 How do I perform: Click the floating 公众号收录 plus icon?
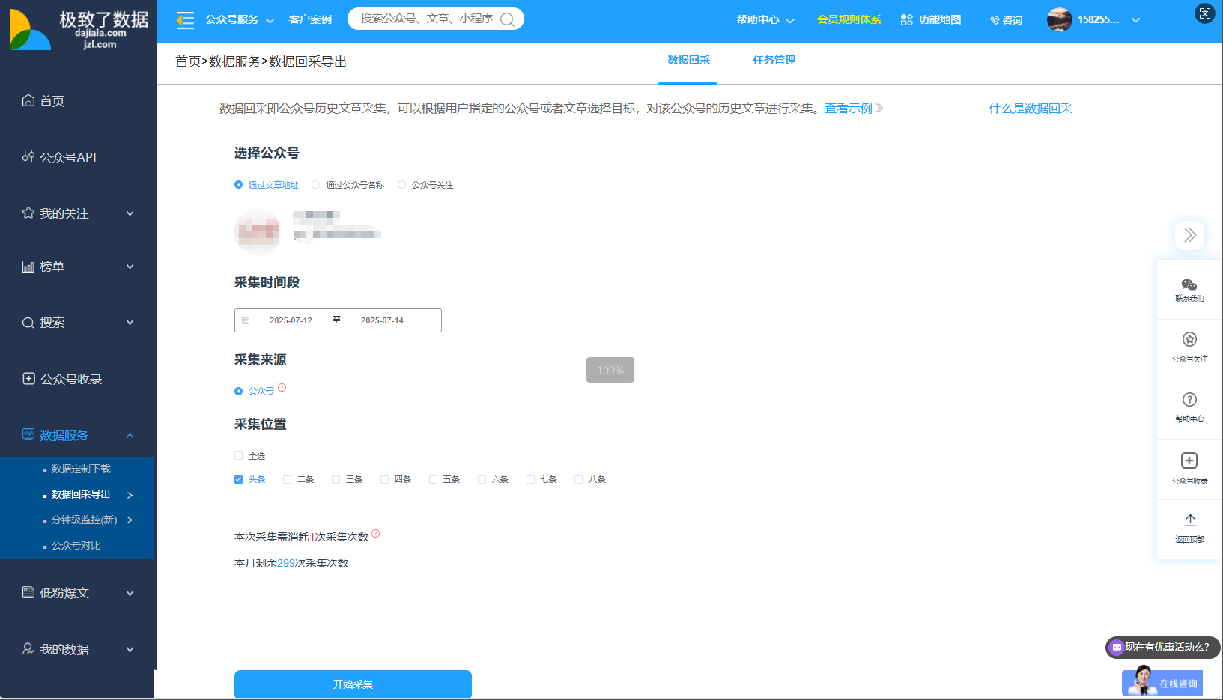tap(1189, 460)
